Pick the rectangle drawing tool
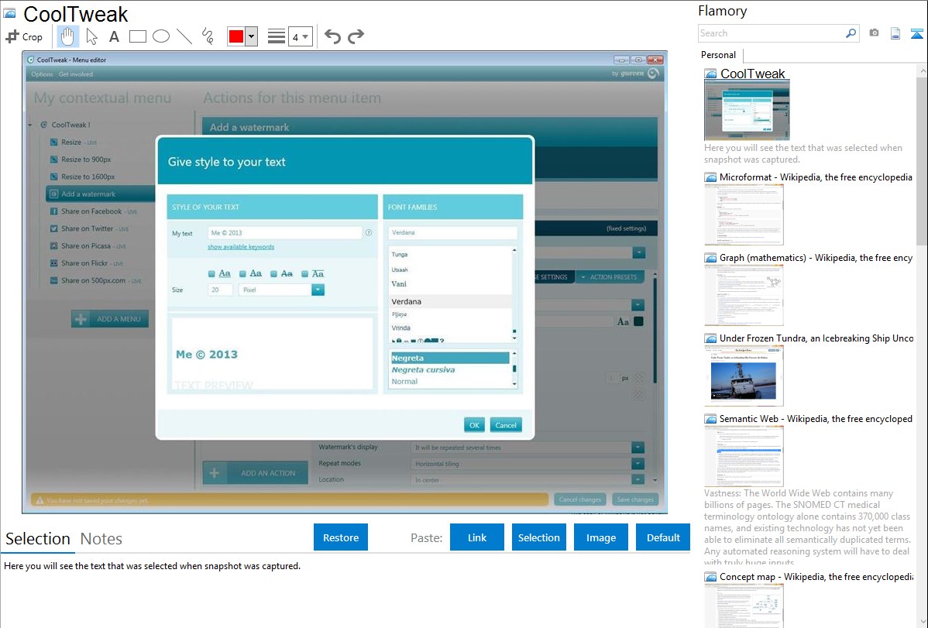The height and width of the screenshot is (628, 928). [x=137, y=36]
